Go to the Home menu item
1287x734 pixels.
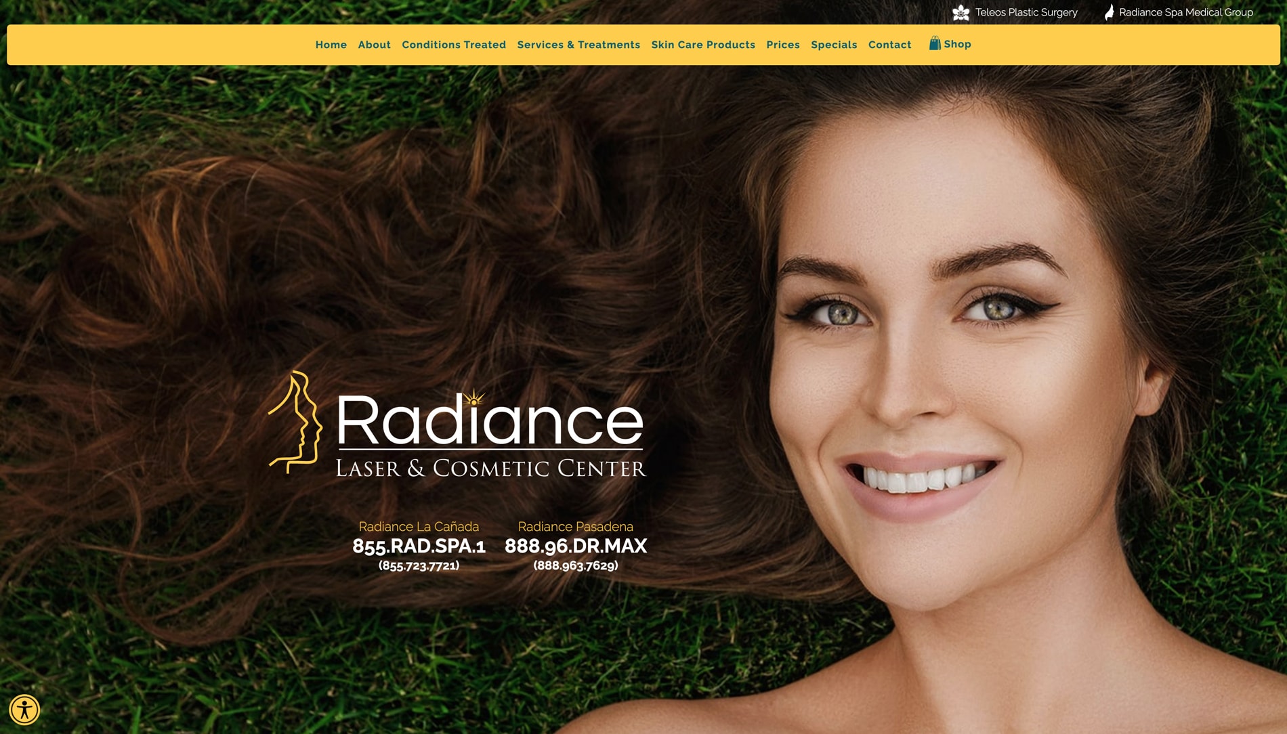(331, 45)
